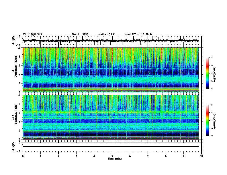Click the ch.2 spectrogram color scale bar
Screen dimensions: 227x175
(208, 120)
